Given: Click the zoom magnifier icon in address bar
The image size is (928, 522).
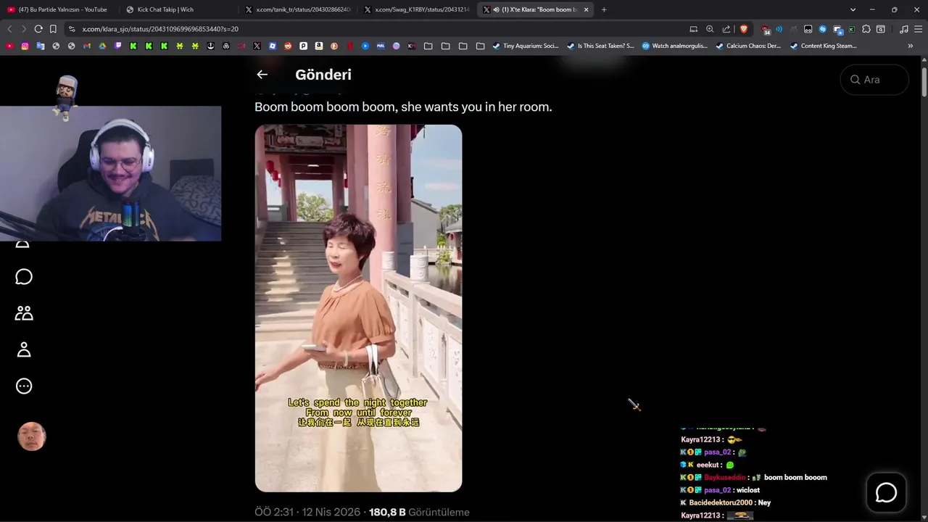Looking at the screenshot, I should [710, 29].
